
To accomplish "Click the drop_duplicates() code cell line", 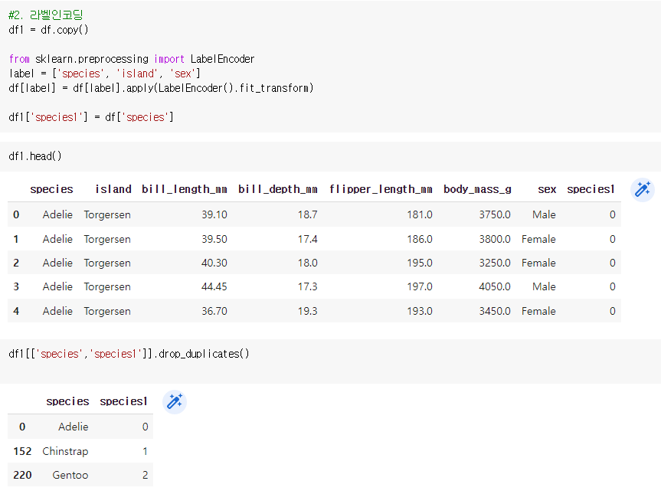I will click(129, 354).
